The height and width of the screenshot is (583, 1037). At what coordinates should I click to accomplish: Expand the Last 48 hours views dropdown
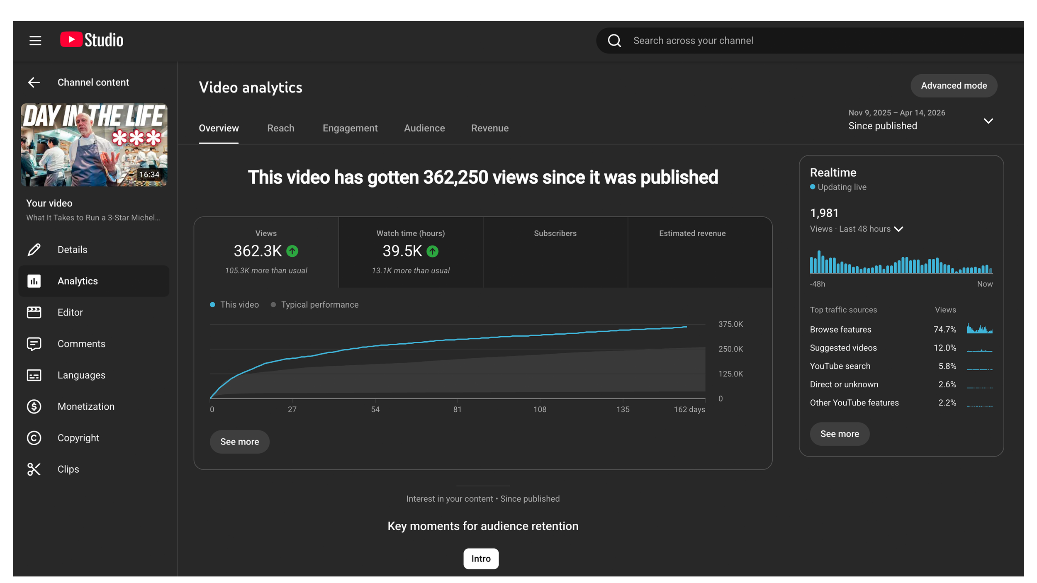898,229
